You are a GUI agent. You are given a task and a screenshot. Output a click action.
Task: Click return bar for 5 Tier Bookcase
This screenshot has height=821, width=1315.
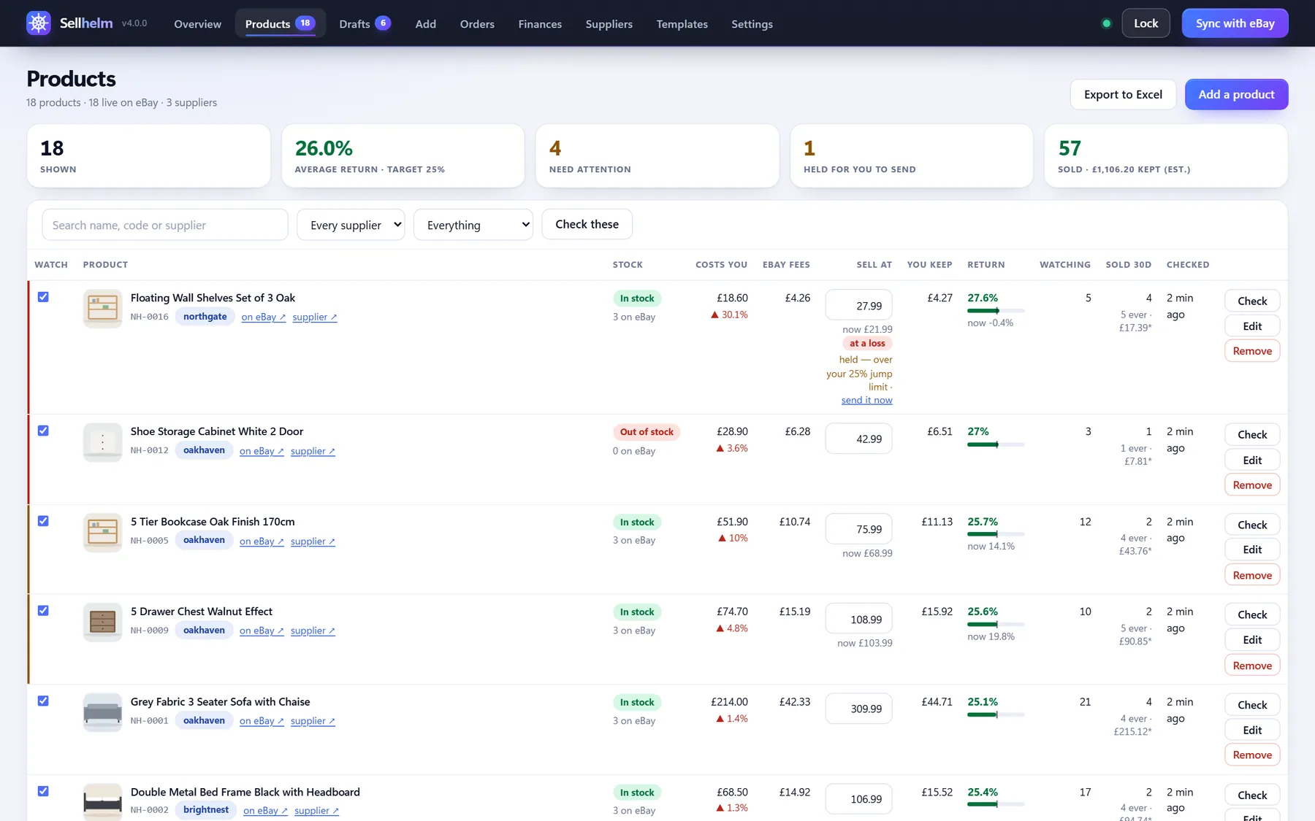pos(996,534)
